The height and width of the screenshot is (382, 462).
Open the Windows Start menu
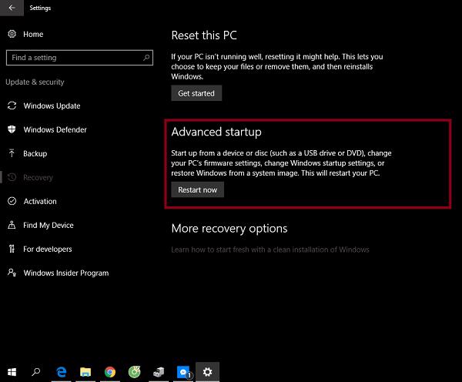(x=12, y=372)
